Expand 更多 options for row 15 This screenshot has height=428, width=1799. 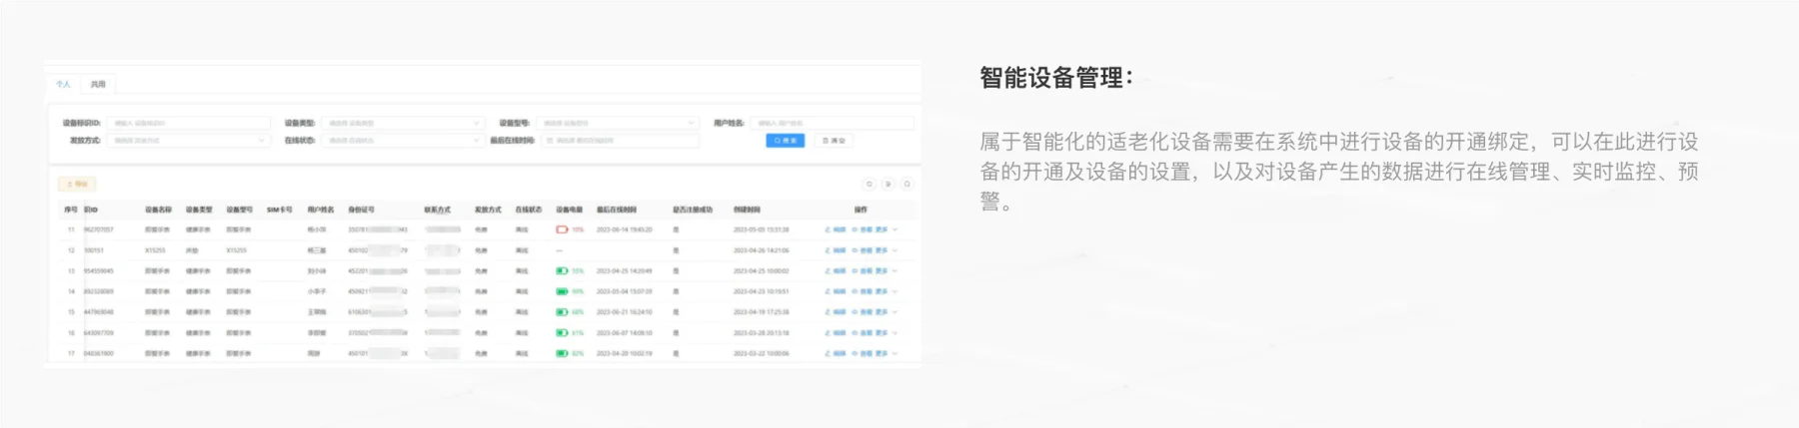(888, 312)
